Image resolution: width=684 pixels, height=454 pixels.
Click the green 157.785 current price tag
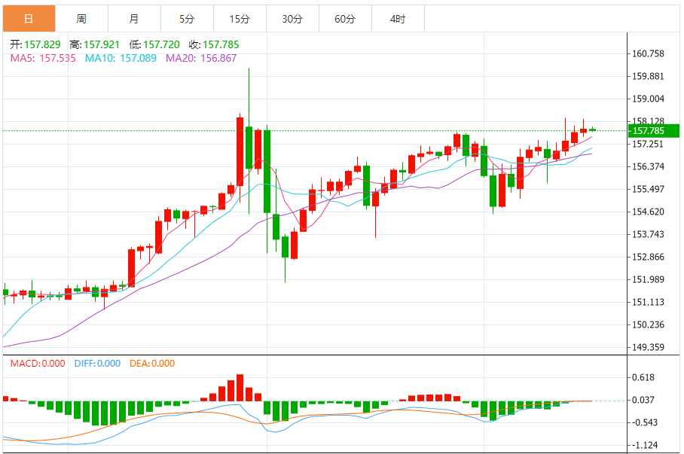[653, 131]
